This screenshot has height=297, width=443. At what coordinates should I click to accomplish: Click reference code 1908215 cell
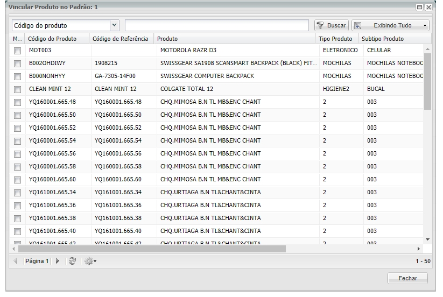tap(124, 63)
